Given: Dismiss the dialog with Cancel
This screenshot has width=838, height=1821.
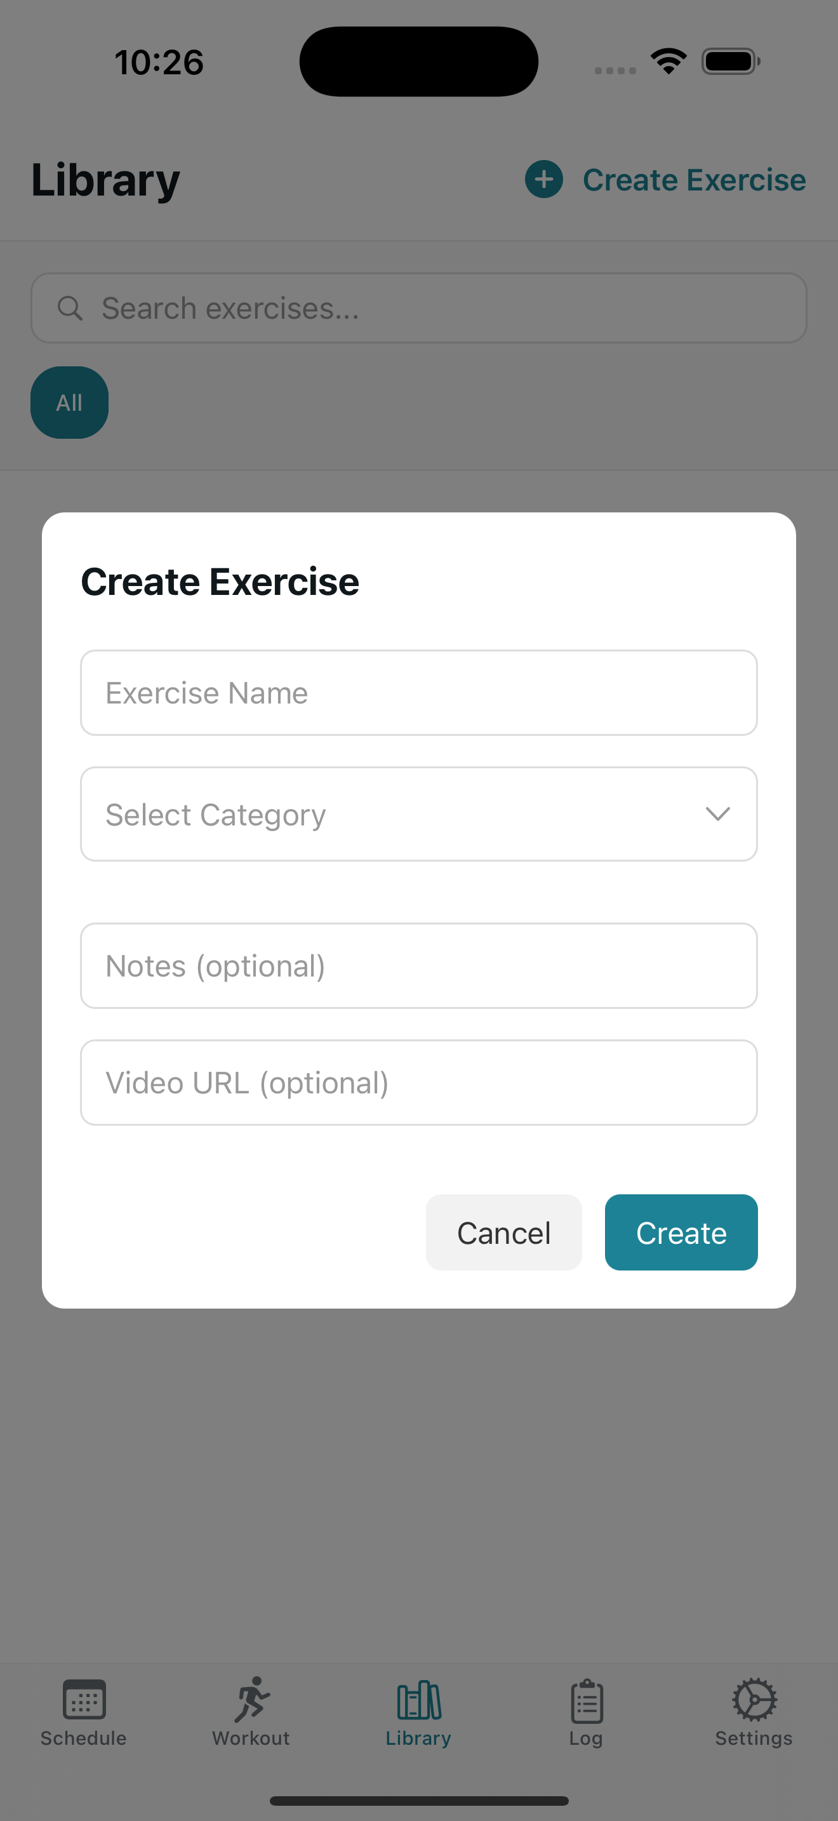Looking at the screenshot, I should [x=503, y=1231].
